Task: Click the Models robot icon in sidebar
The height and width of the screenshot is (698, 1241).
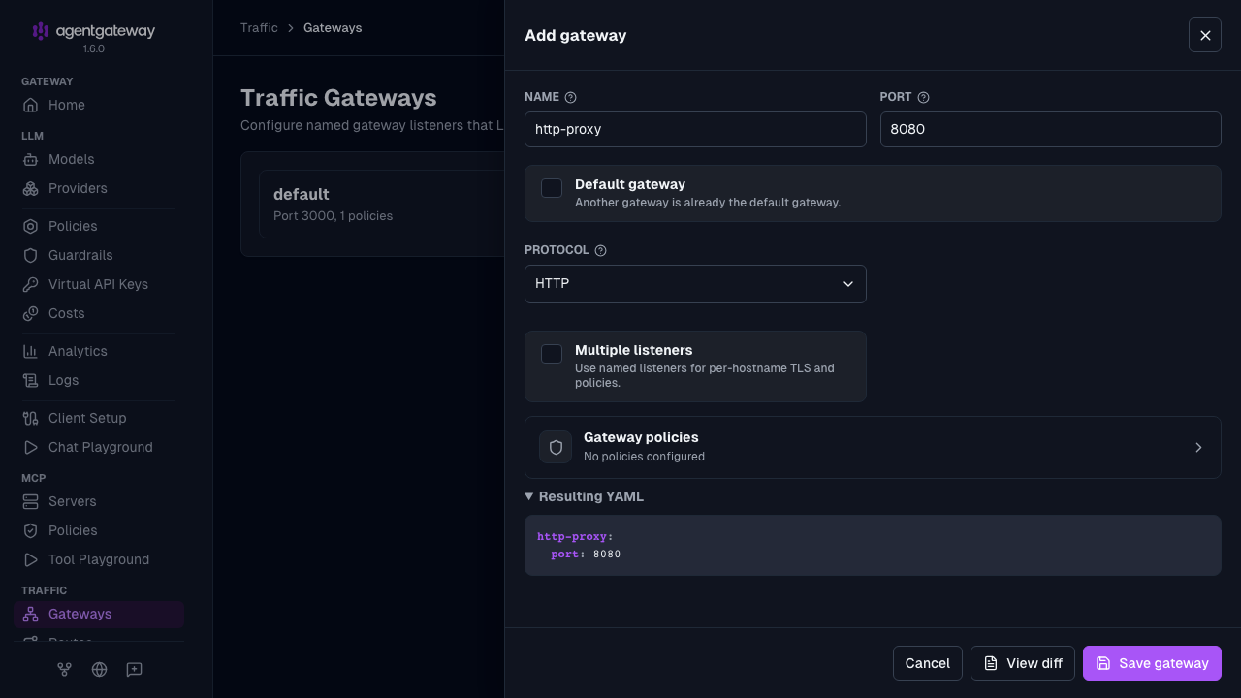Action: point(31,159)
